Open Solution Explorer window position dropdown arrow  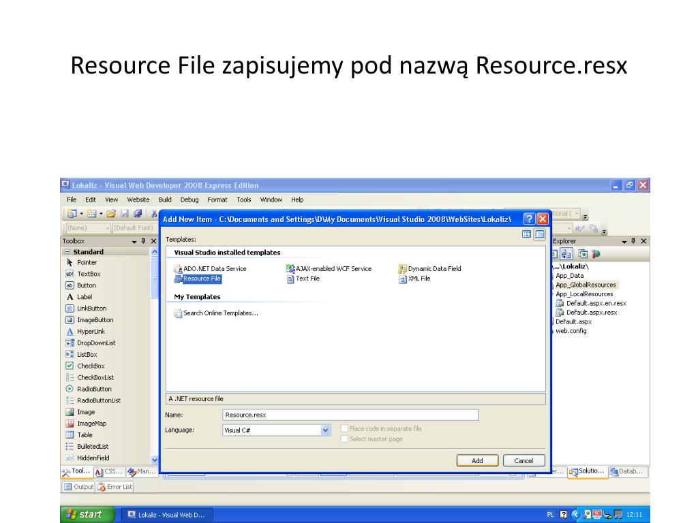click(x=624, y=242)
